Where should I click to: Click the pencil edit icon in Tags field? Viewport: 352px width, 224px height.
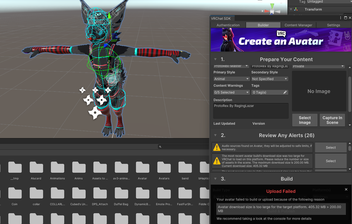pyautogui.click(x=285, y=92)
